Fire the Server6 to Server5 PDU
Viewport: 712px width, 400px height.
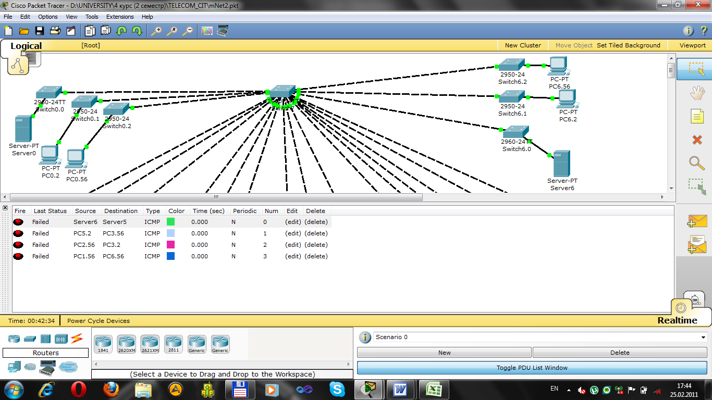click(18, 222)
